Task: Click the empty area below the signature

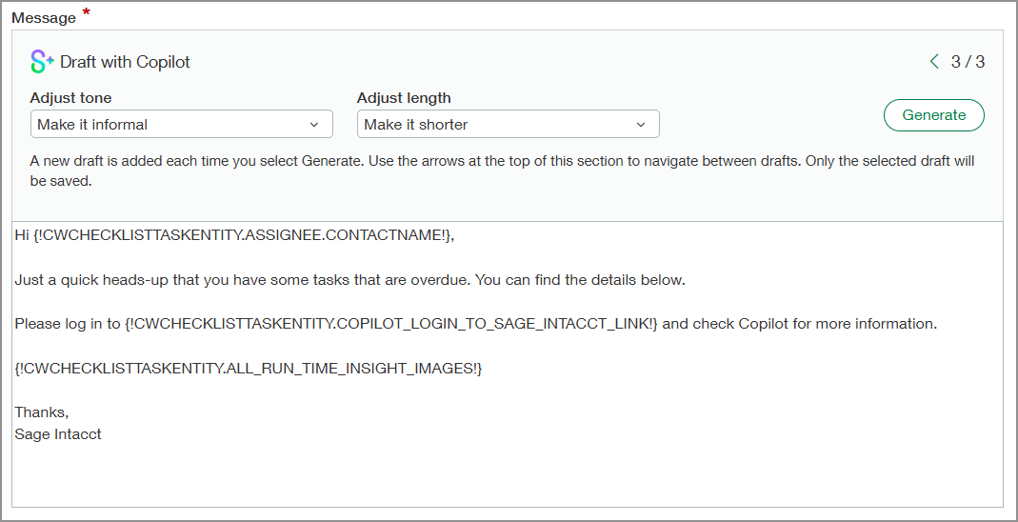Action: click(x=507, y=476)
